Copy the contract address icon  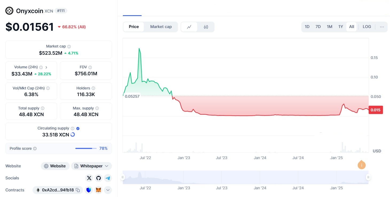pyautogui.click(x=78, y=190)
